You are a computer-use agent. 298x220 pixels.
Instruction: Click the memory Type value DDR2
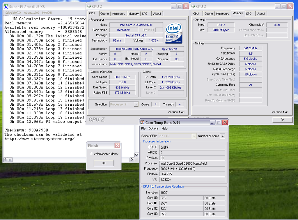tap(221, 25)
